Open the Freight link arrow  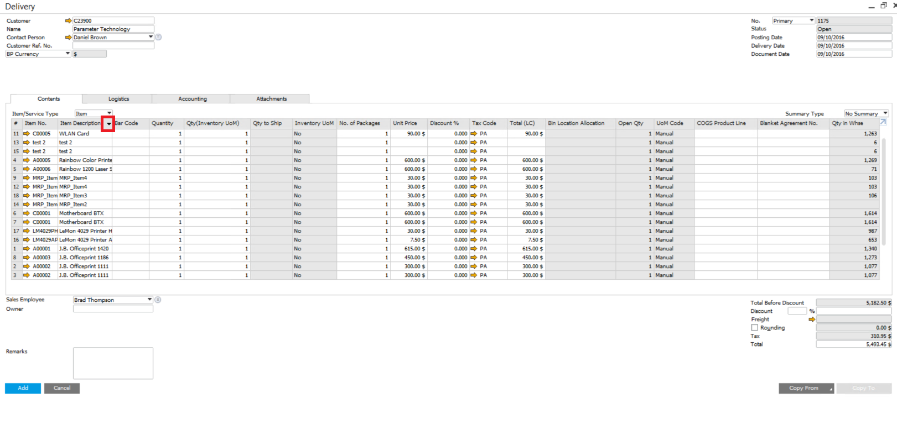(812, 319)
